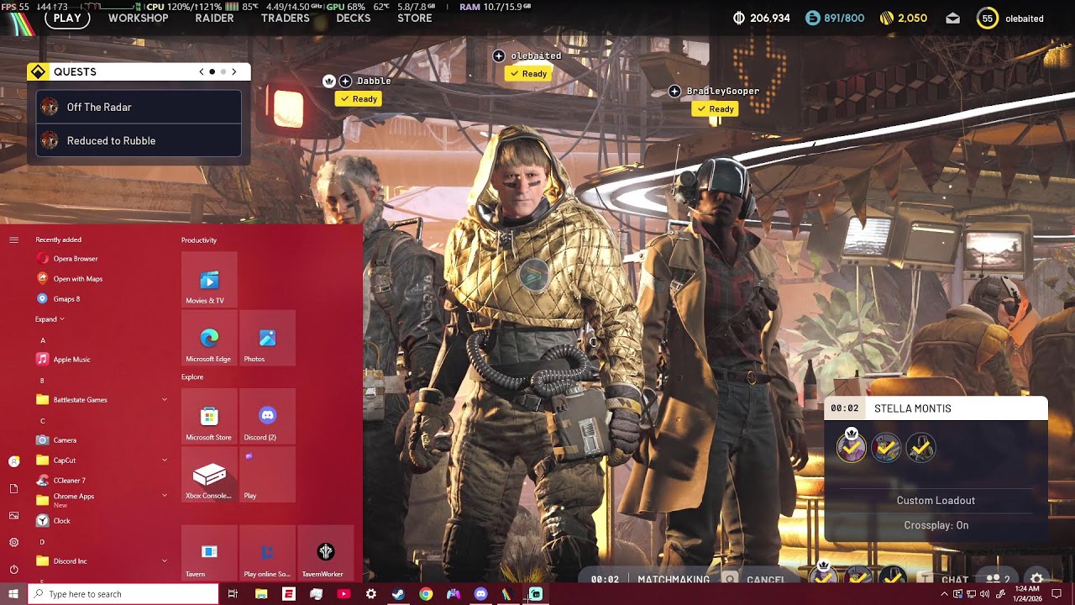Open the Movies & TV tile
The image size is (1075, 605).
point(209,280)
